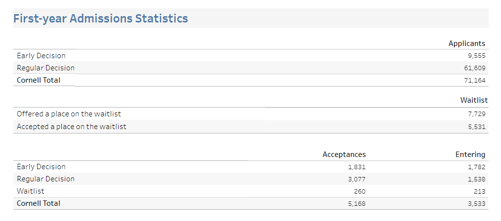Click Waitlist entering value 213
Screen dimensions: 501x221
[x=479, y=191]
